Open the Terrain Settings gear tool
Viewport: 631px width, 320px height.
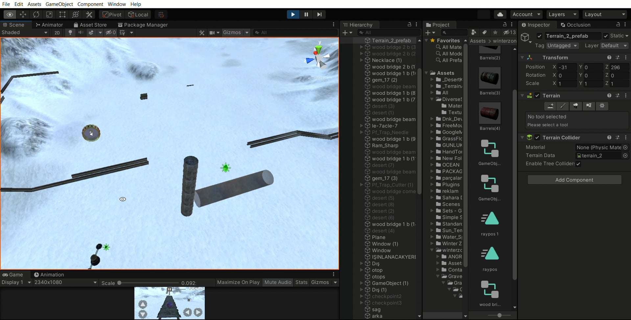click(x=602, y=106)
